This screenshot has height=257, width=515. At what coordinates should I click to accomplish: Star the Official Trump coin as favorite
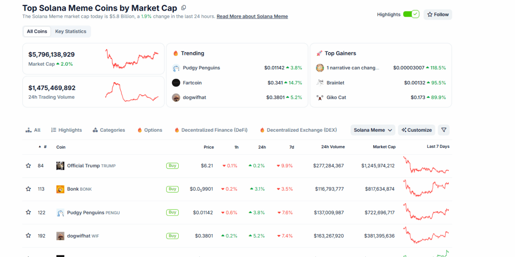point(29,166)
